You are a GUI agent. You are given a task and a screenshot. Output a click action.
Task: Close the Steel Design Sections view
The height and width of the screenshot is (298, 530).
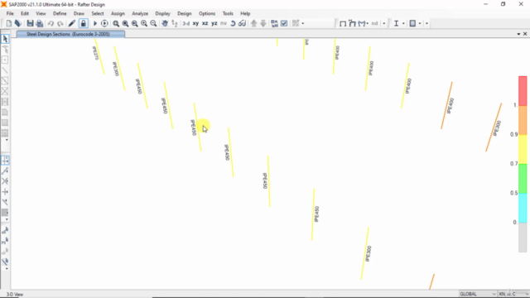click(x=525, y=34)
